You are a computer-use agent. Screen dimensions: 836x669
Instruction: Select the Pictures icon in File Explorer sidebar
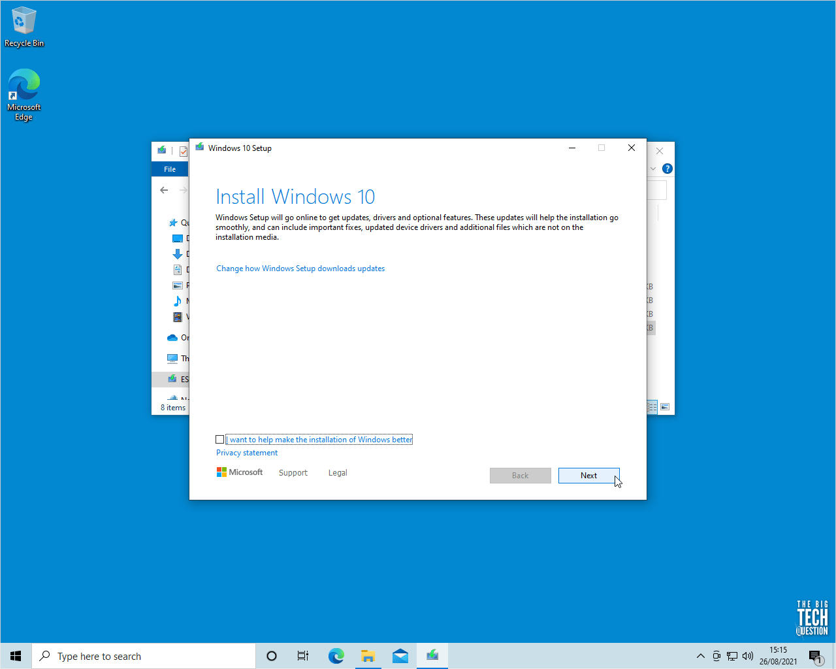click(x=177, y=286)
